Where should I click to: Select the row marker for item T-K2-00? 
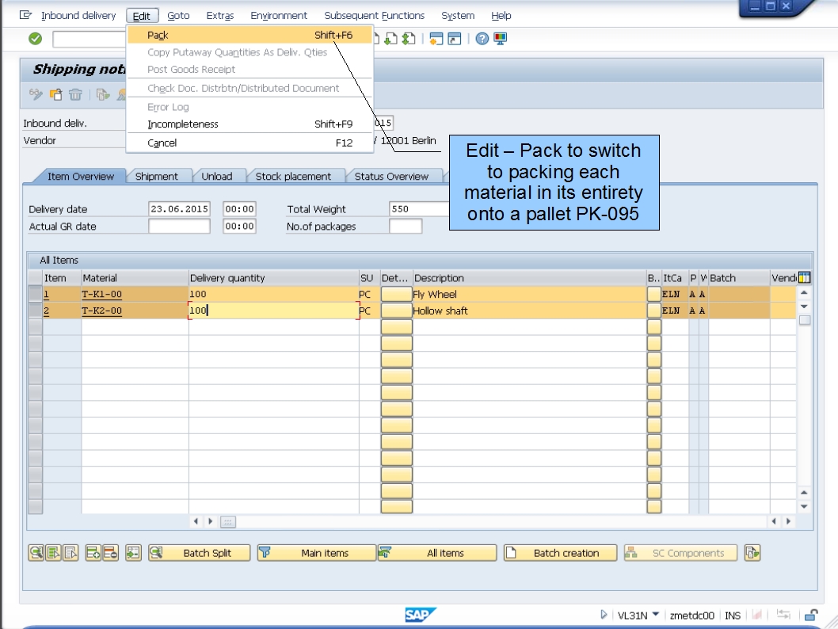(x=35, y=311)
